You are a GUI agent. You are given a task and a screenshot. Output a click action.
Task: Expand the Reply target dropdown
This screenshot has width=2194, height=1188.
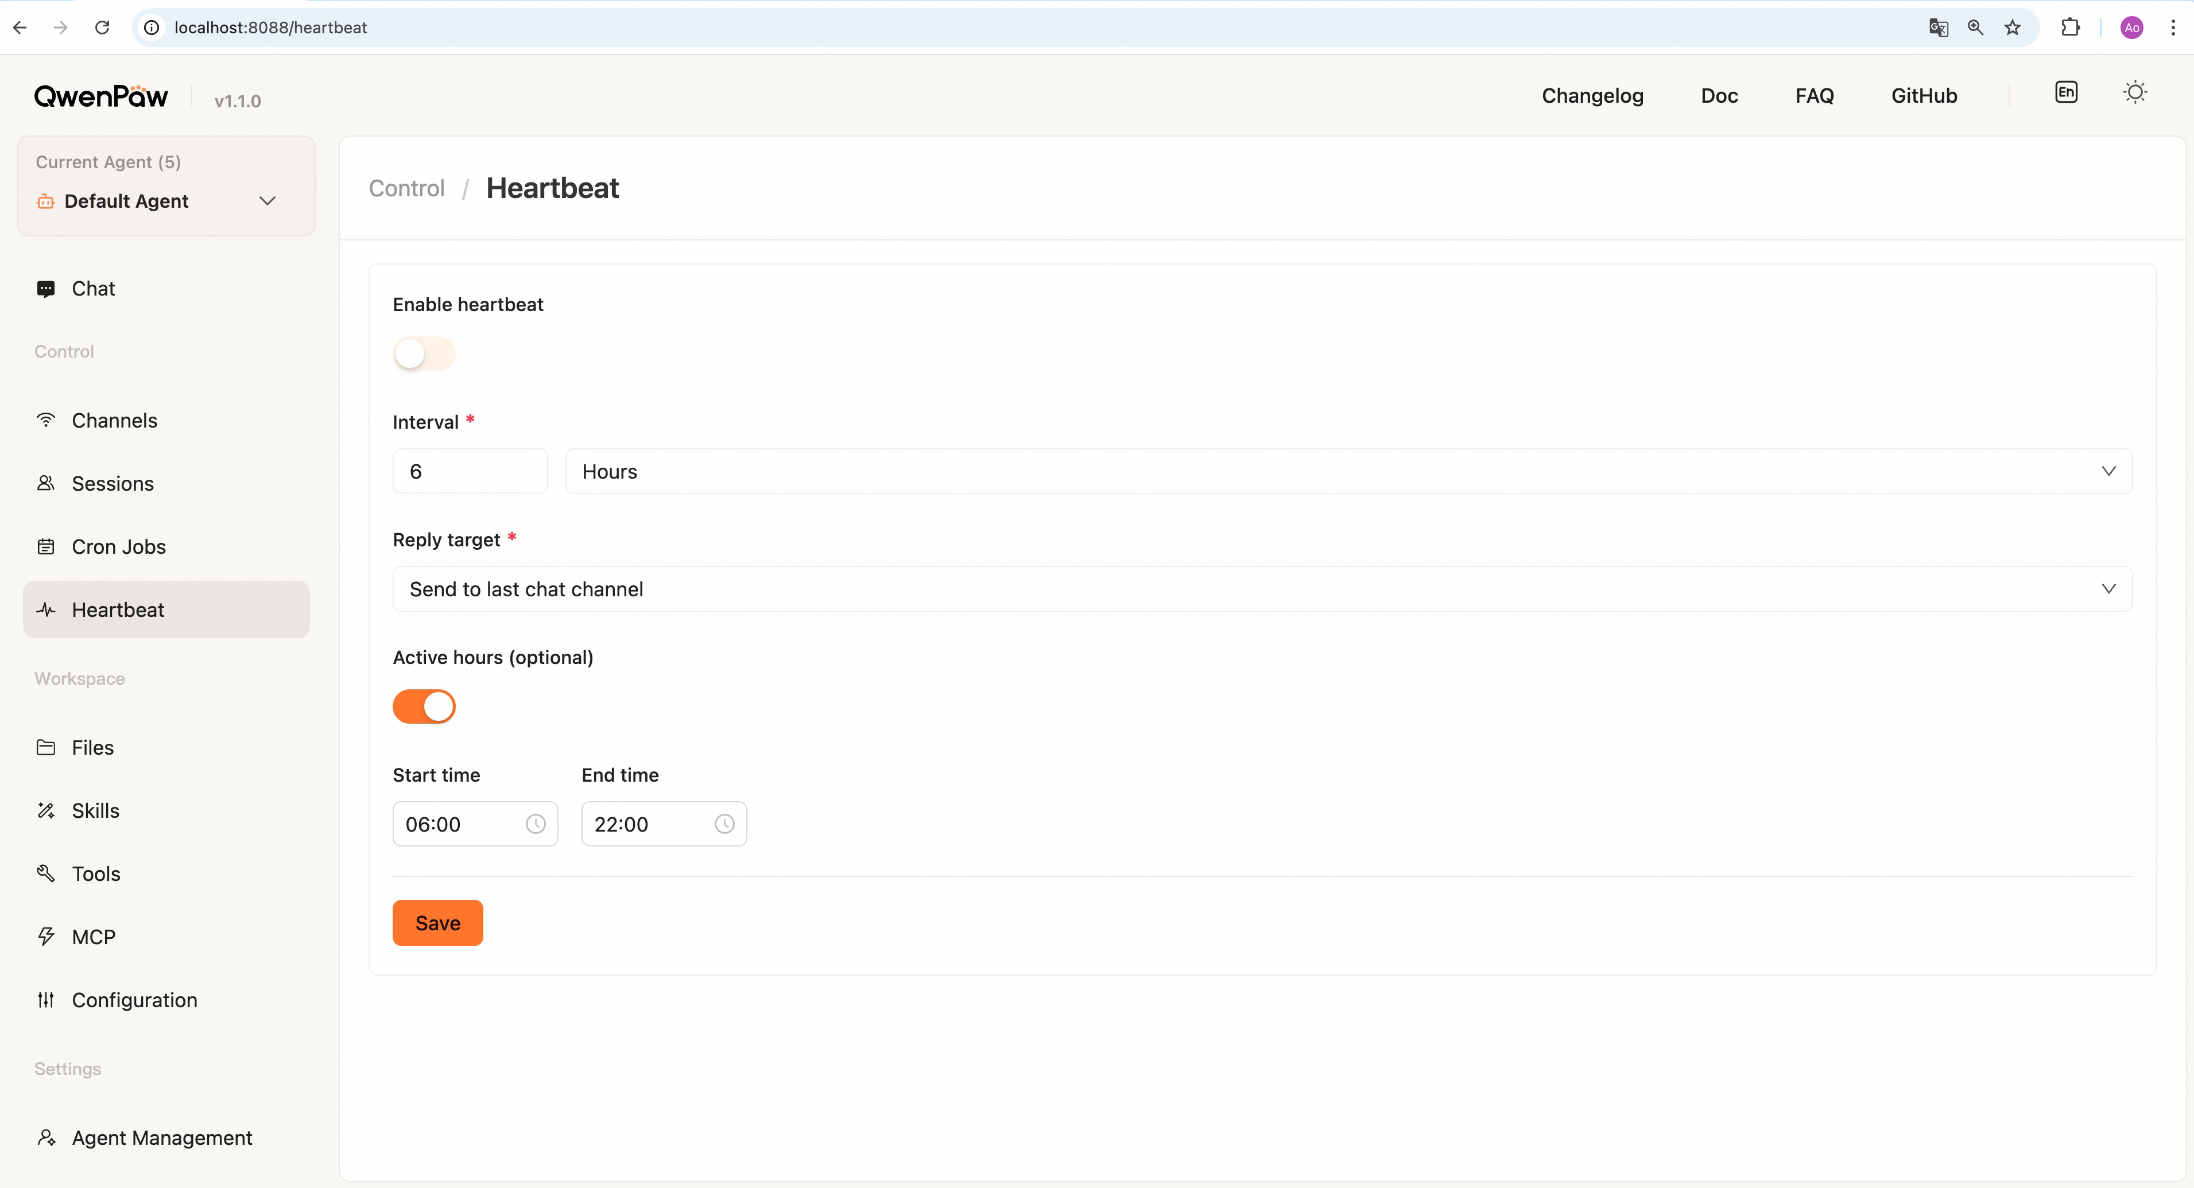click(1261, 588)
